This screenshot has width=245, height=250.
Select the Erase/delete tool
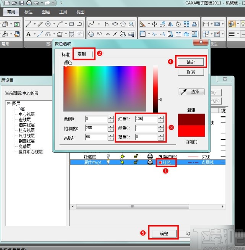143,24
